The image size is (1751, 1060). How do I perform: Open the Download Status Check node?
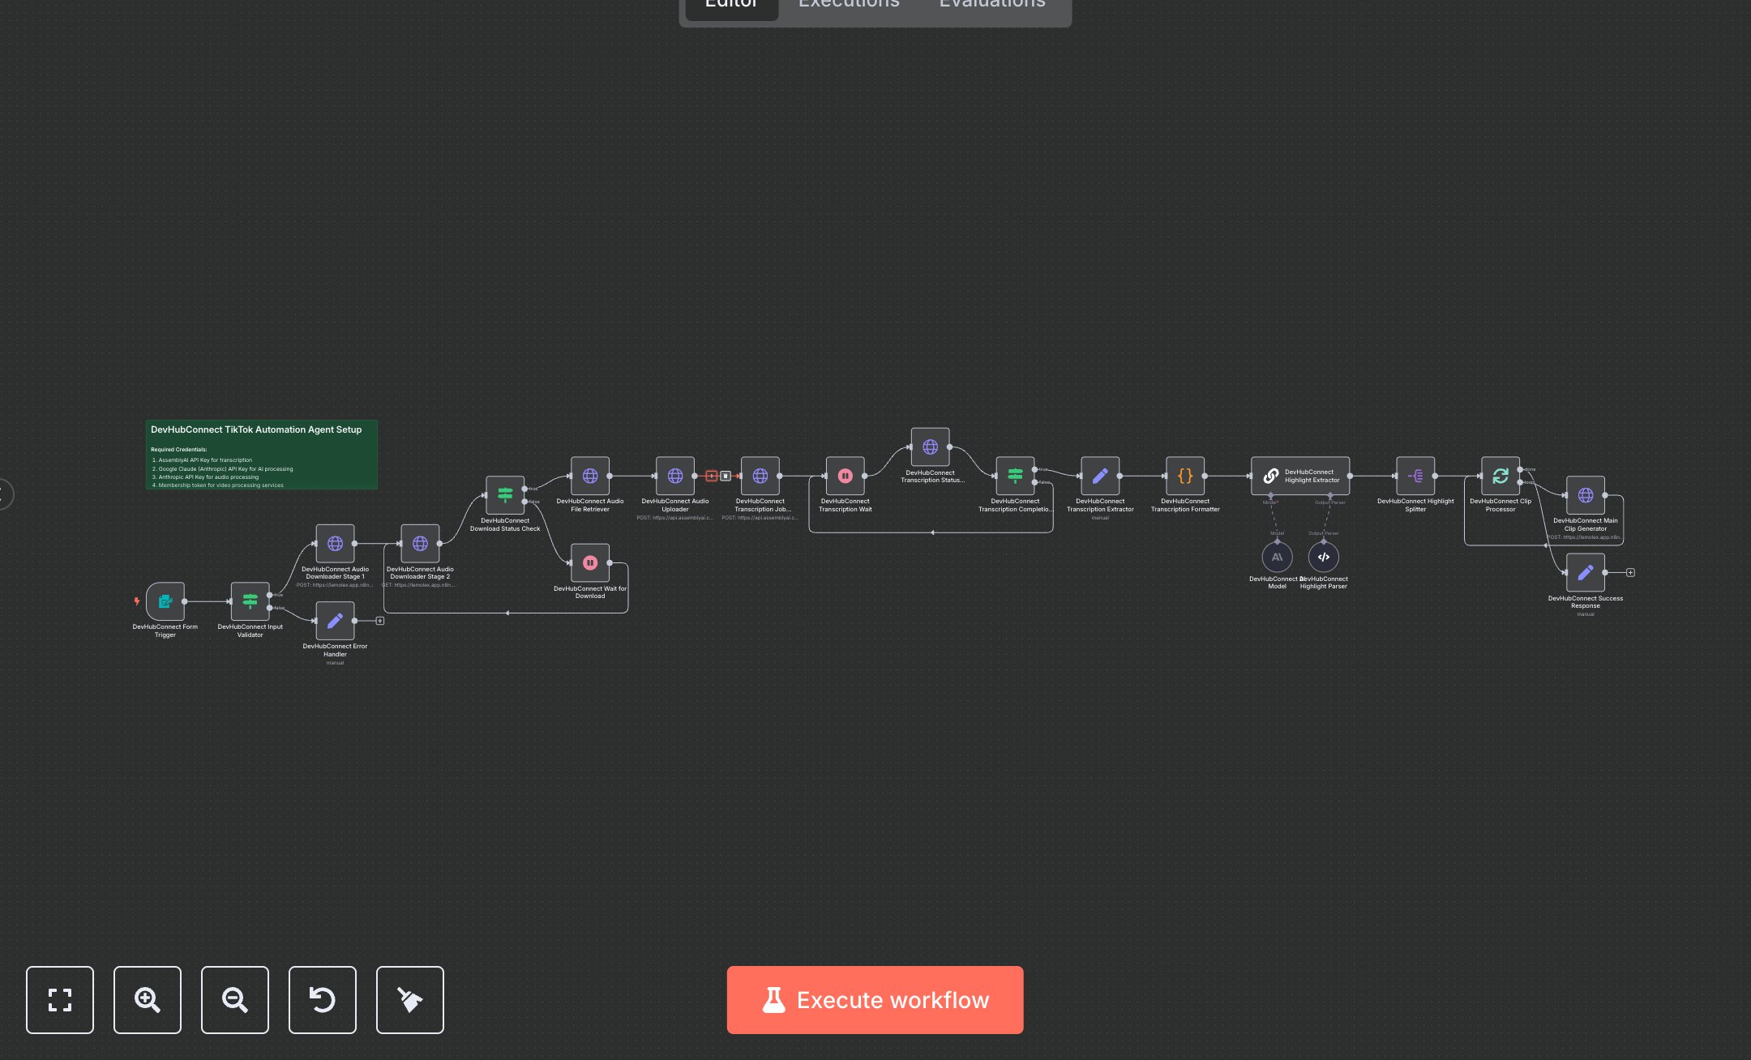[x=505, y=494]
